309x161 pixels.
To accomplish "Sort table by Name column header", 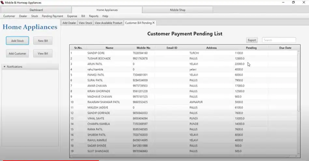I will [109, 48].
